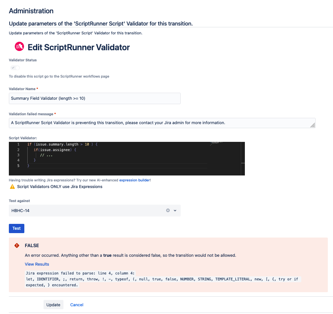
Task: Click the HBHC-14 issue field
Action: 95,211
